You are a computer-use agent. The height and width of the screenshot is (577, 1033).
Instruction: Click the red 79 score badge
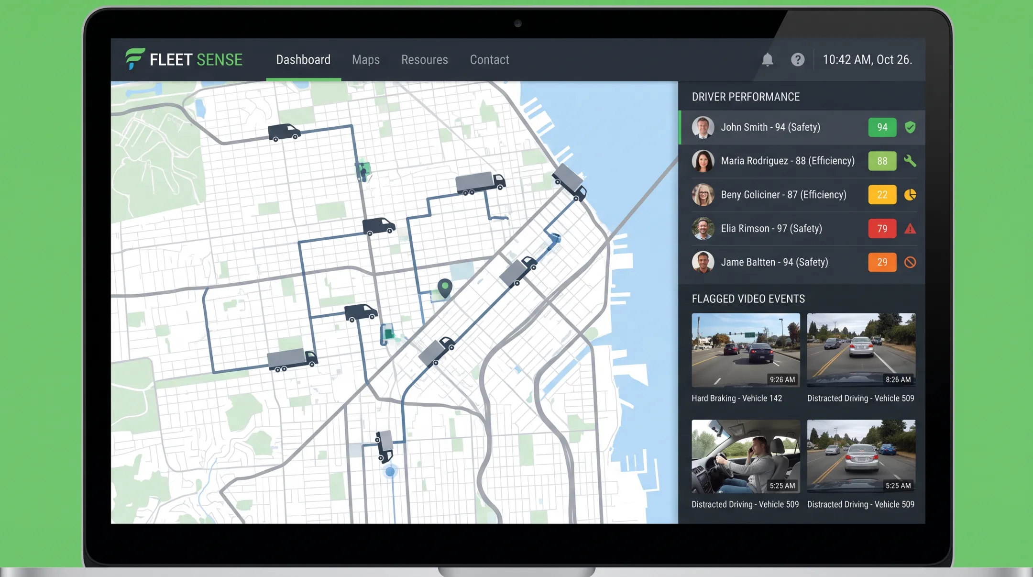pos(882,229)
